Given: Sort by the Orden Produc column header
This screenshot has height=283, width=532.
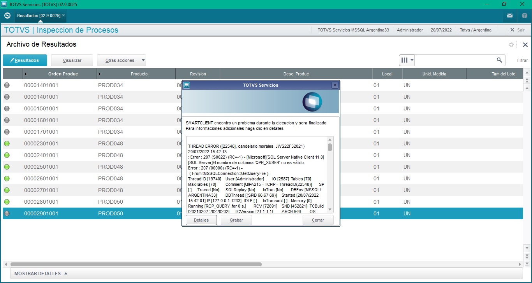Looking at the screenshot, I should [x=60, y=74].
